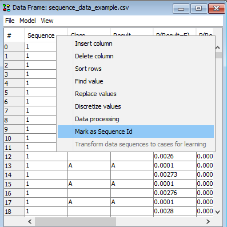This screenshot has width=227, height=227.
Task: Click Transform data sequences to cases entry
Action: 136,144
